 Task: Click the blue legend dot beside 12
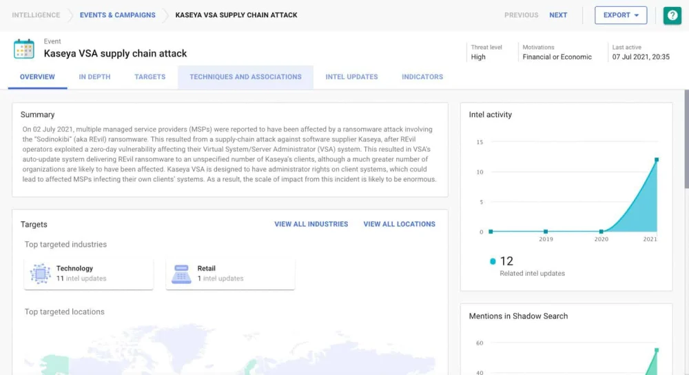[x=493, y=261]
